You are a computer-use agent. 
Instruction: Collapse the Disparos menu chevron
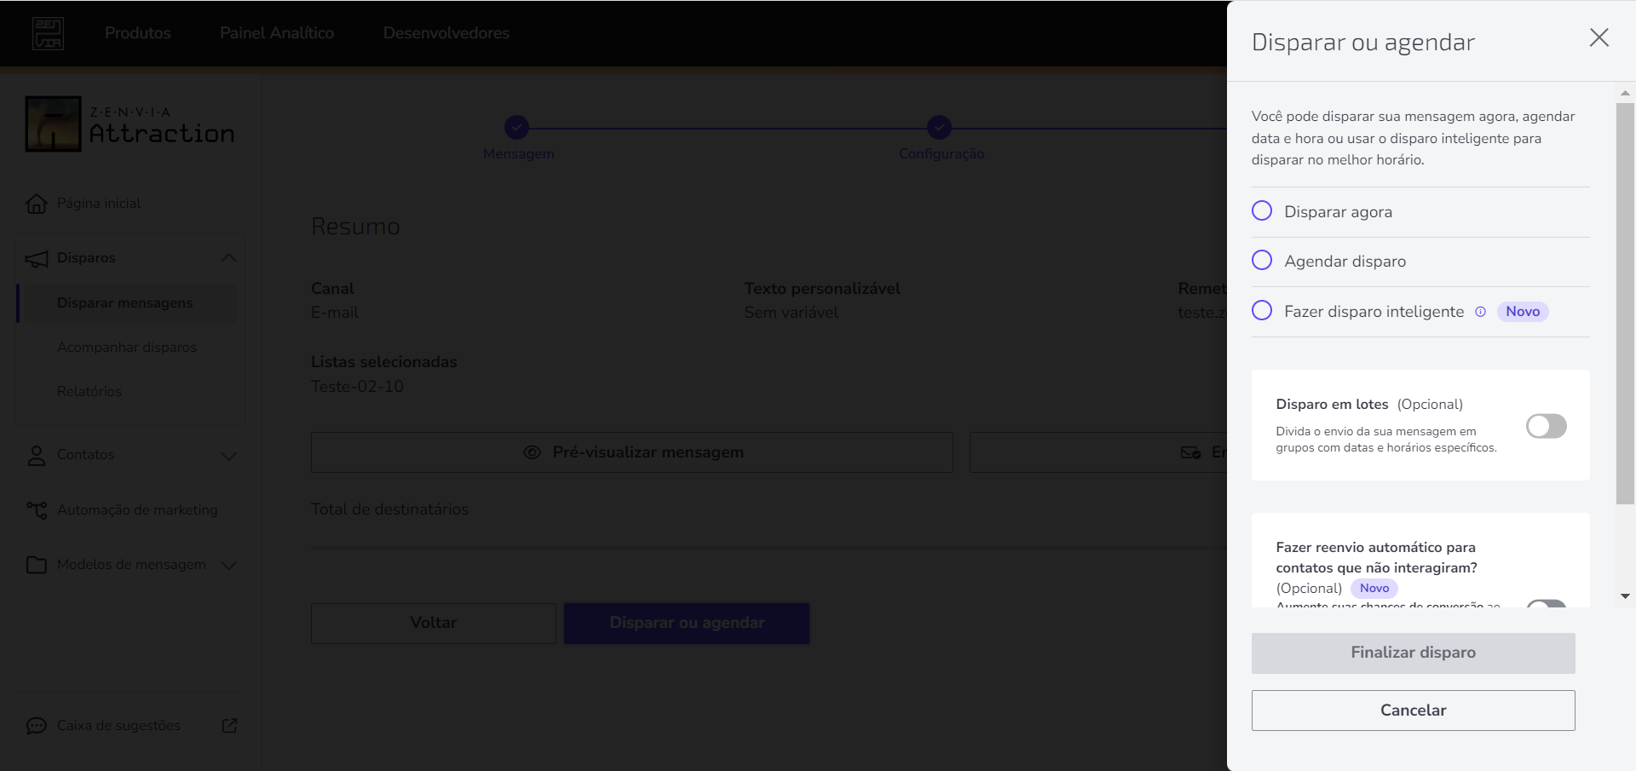(x=228, y=258)
